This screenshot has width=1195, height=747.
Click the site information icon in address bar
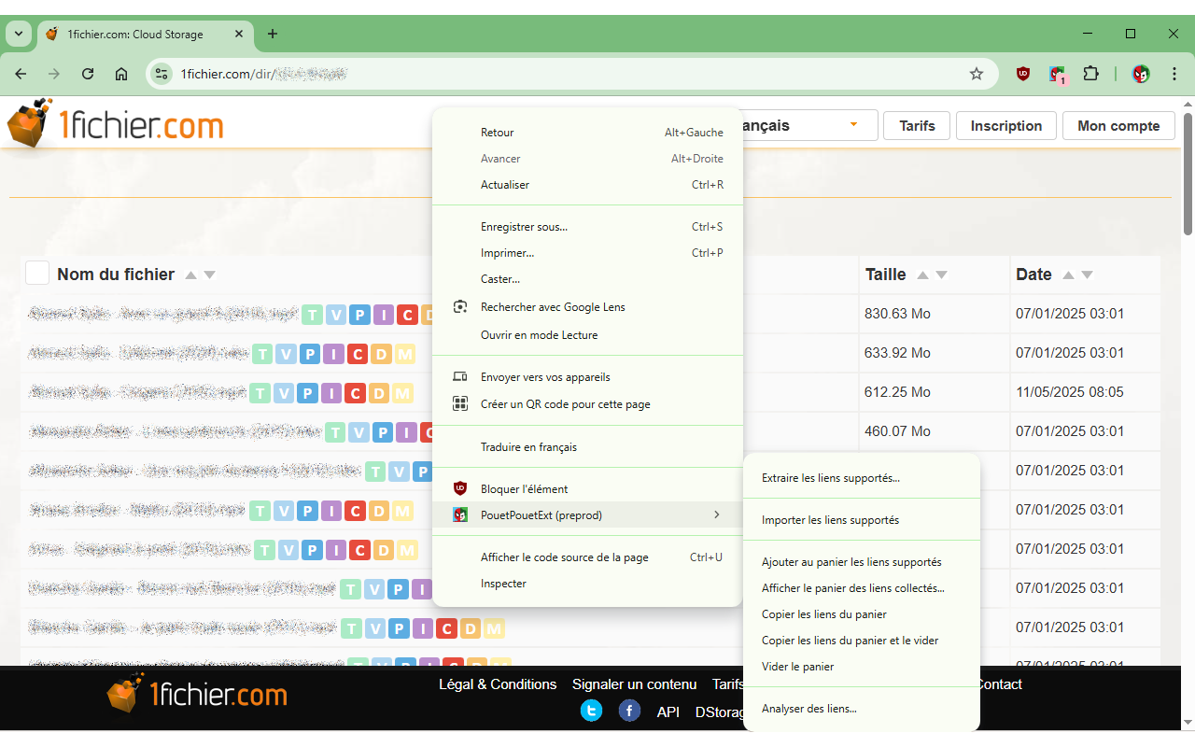pos(162,74)
